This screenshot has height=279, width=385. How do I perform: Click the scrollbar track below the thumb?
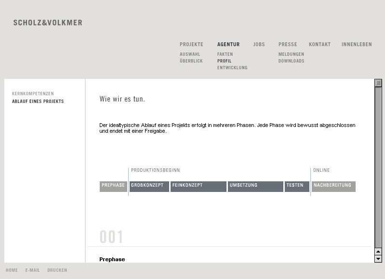pyautogui.click(x=378, y=167)
